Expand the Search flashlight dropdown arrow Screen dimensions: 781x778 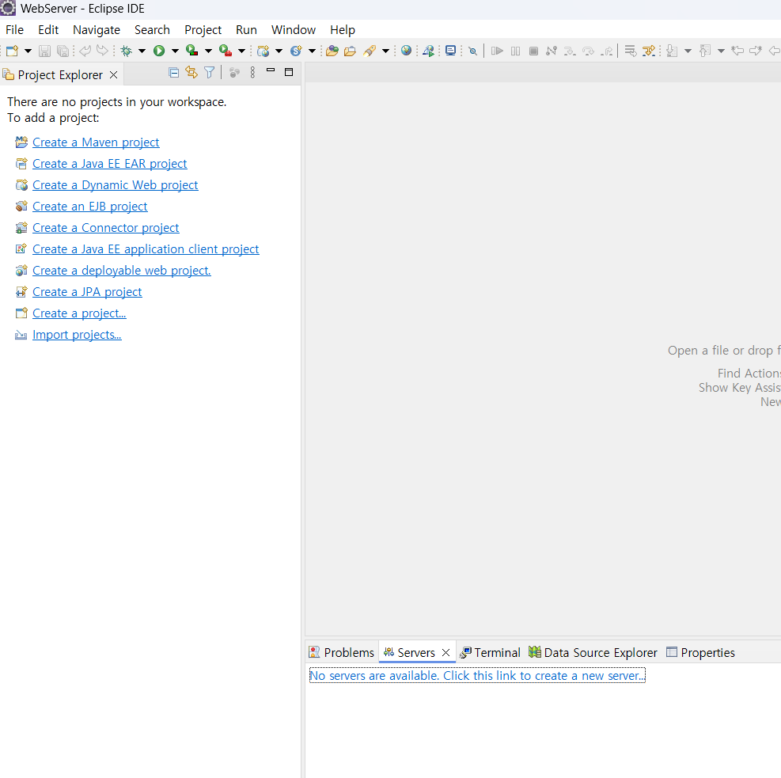tap(385, 51)
